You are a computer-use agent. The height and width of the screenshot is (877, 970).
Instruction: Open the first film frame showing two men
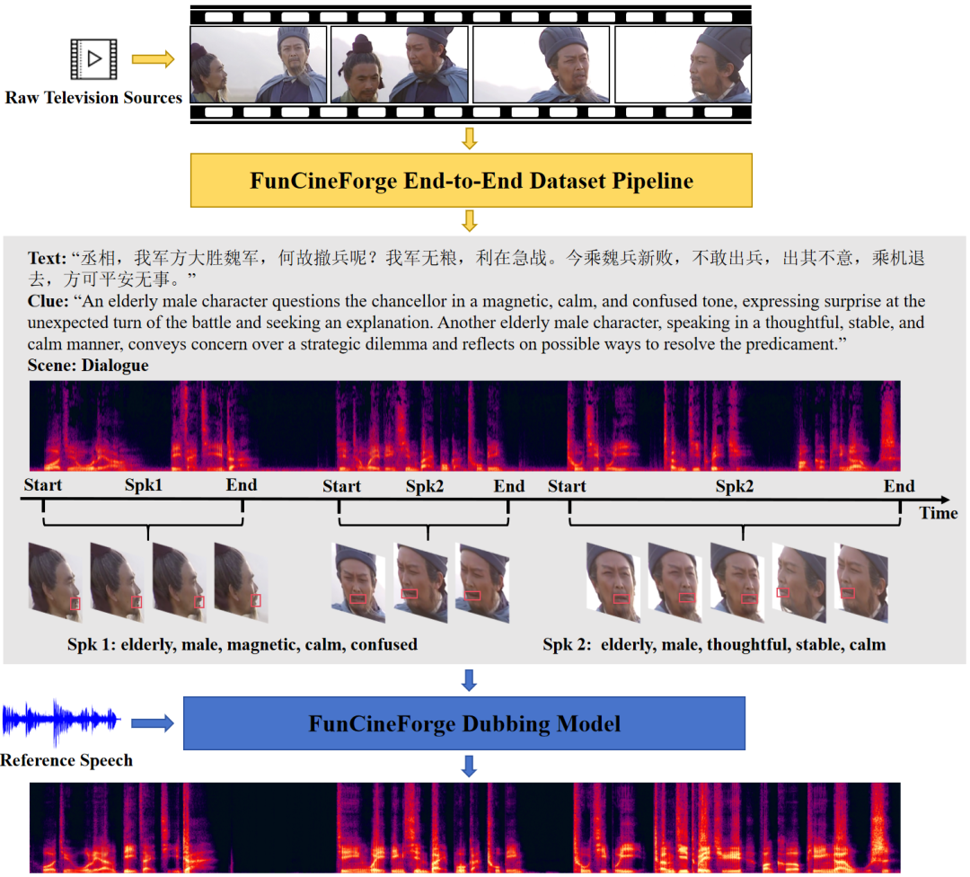259,65
